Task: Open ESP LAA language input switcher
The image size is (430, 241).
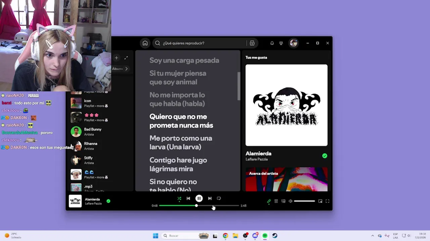Action: (x=395, y=236)
